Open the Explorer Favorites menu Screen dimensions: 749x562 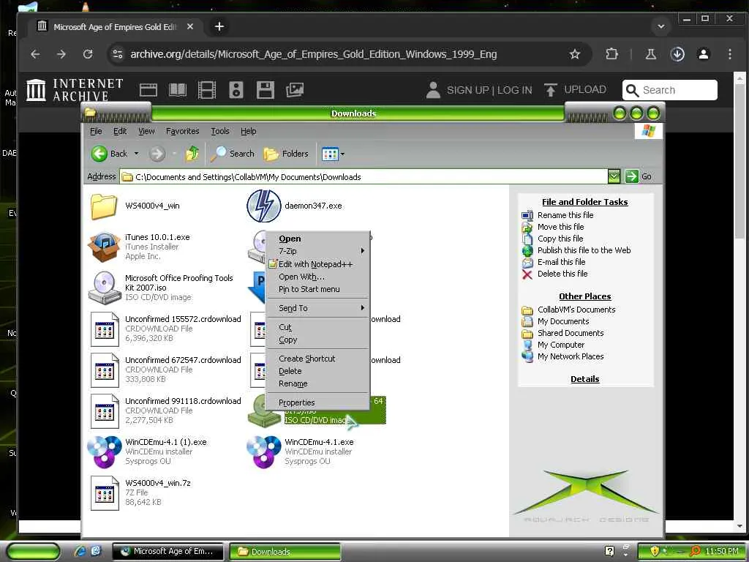point(182,131)
